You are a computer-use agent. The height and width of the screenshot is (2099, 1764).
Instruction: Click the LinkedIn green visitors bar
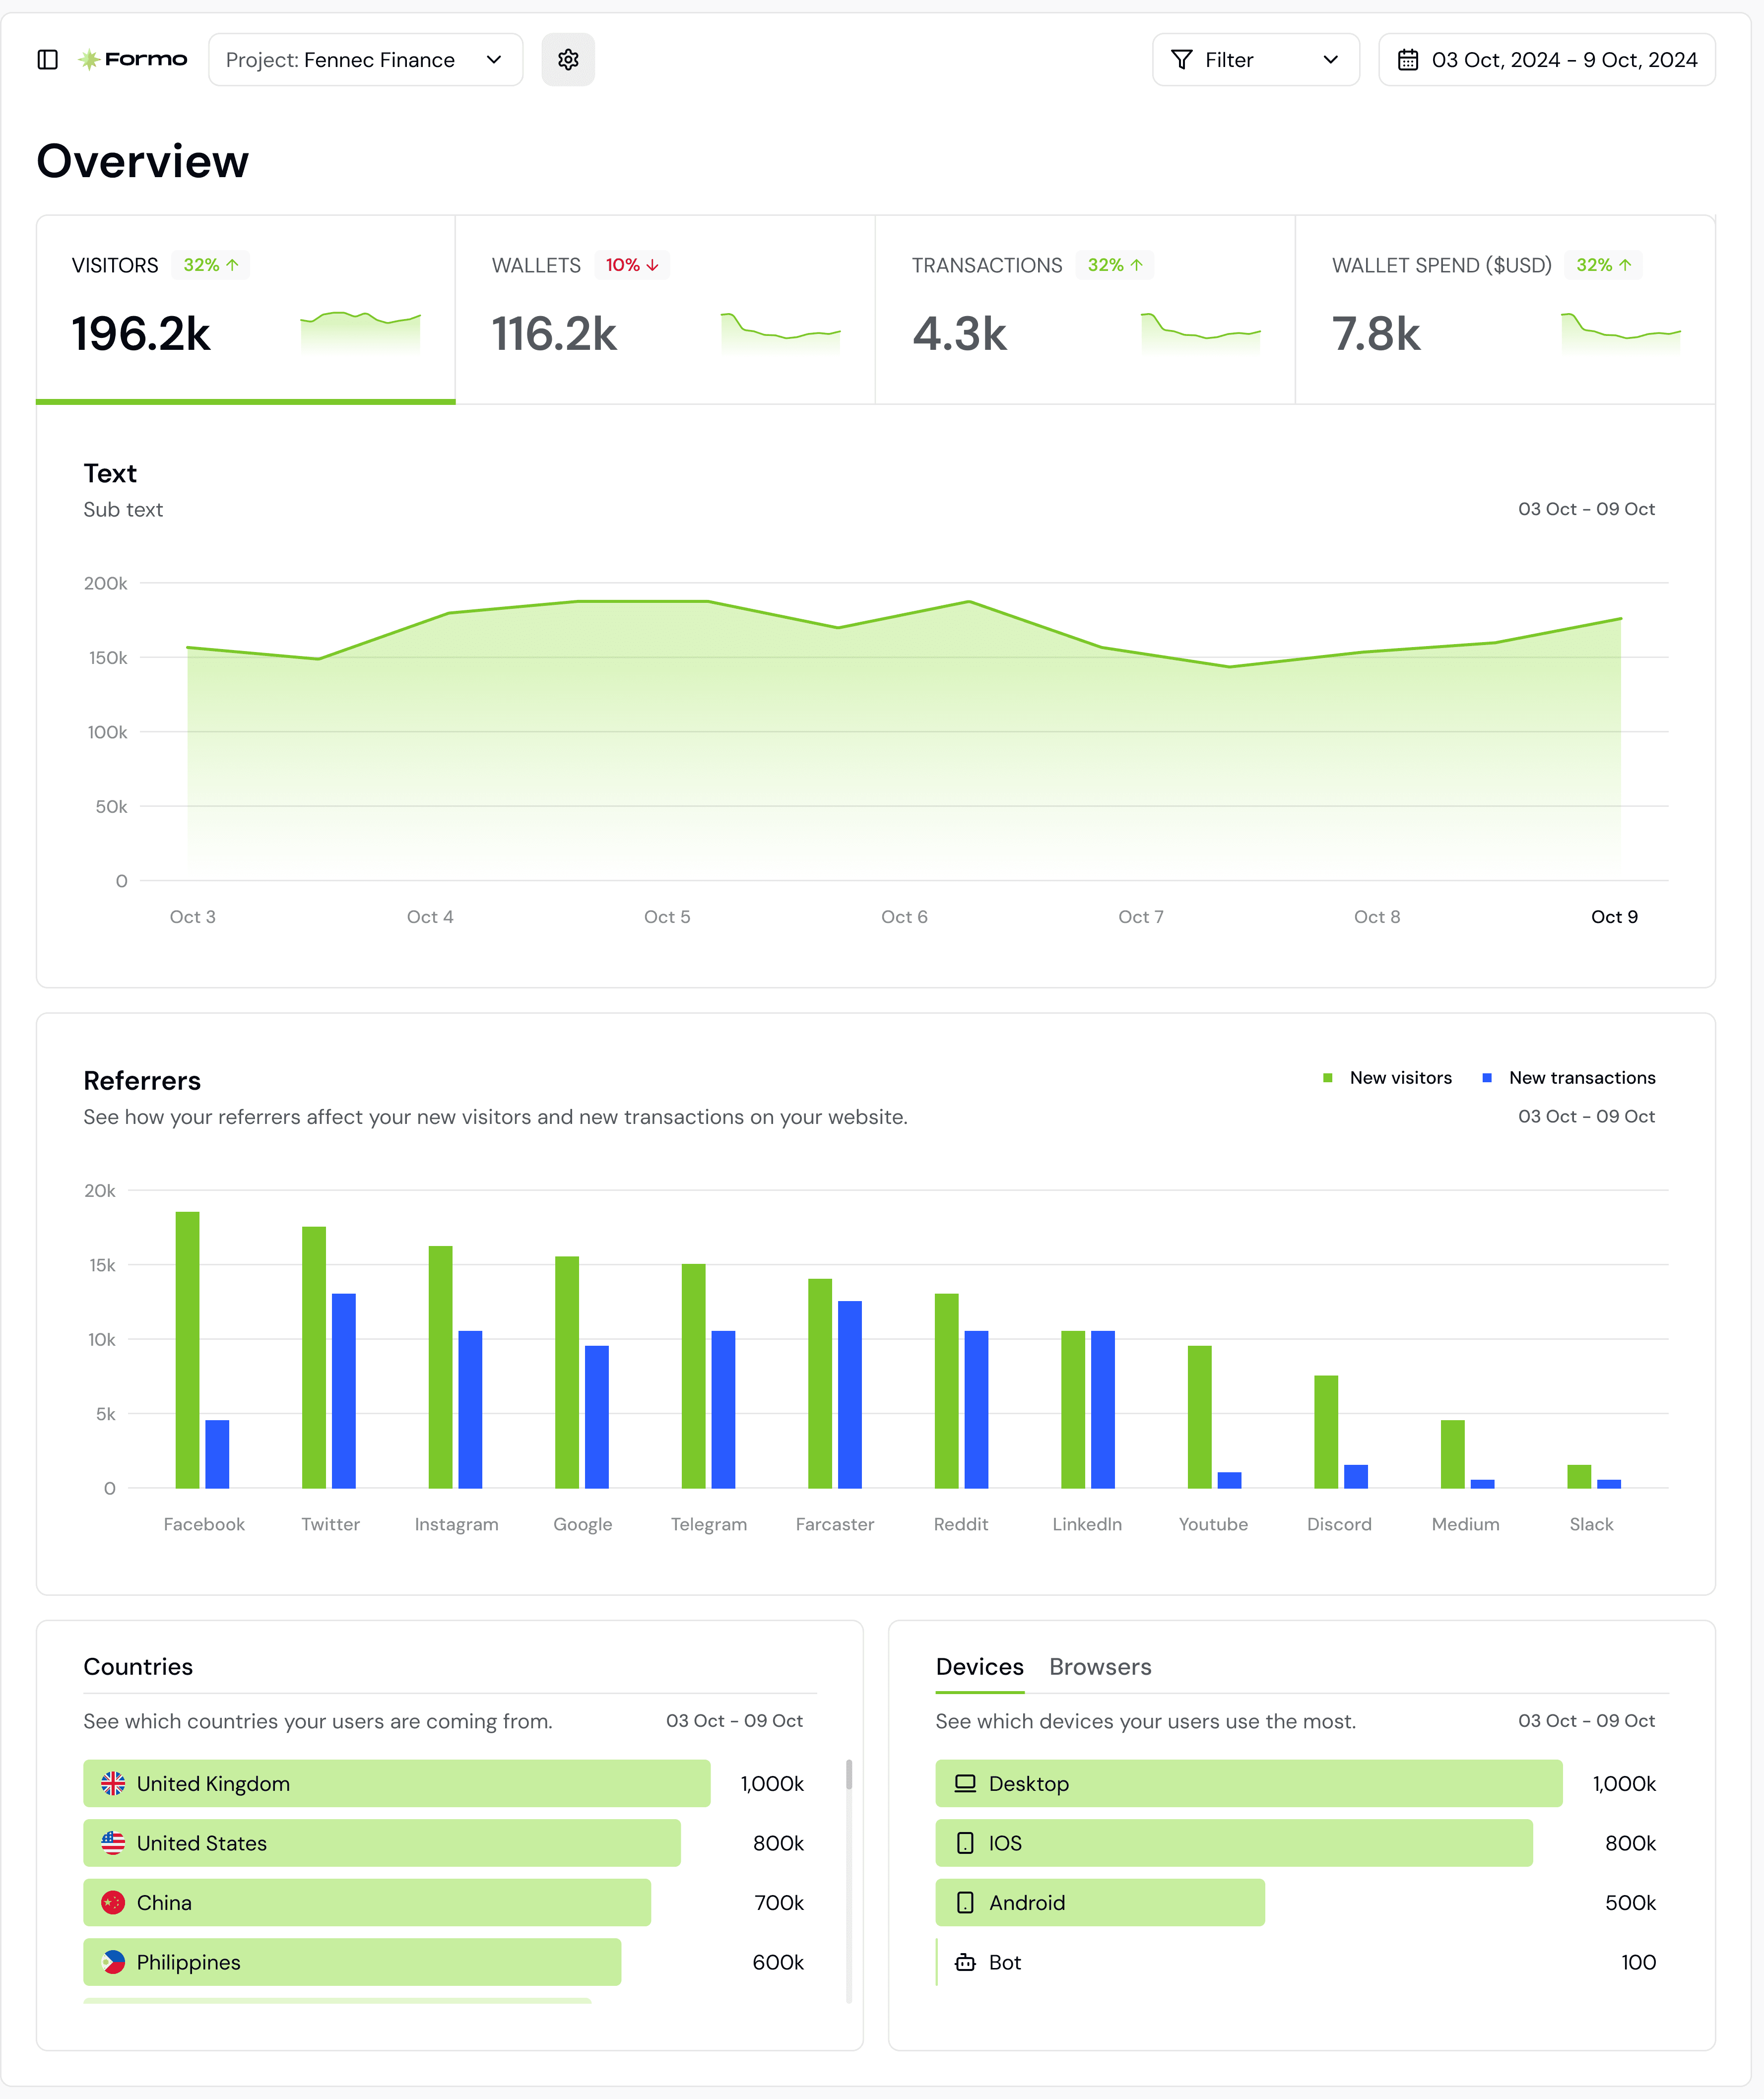click(x=1072, y=1409)
